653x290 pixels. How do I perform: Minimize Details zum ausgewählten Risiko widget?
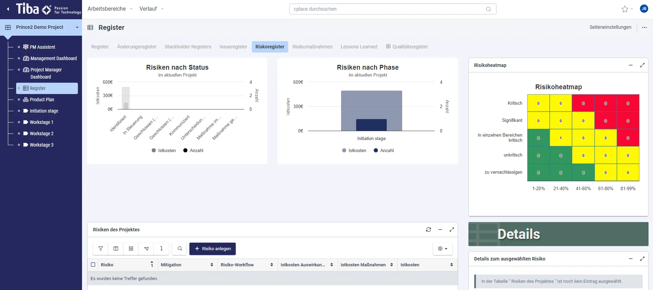coord(631,259)
